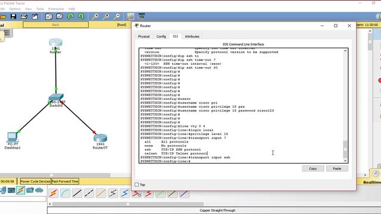Click the Zoom Reset magnifier icon

[106, 17]
